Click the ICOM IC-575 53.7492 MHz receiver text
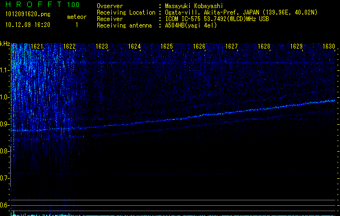The width and height of the screenshot is (340, 216). click(217, 19)
